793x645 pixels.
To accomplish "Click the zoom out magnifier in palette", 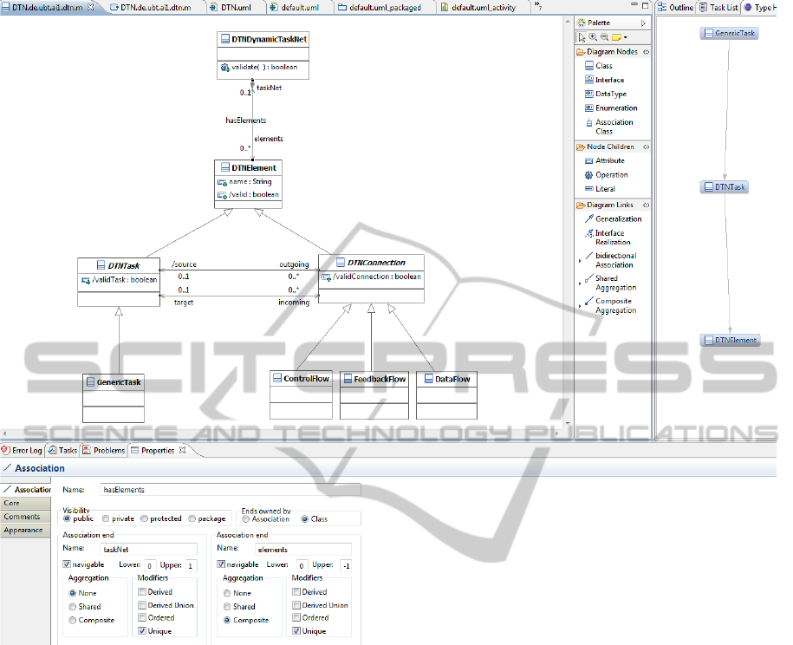I will 604,37.
